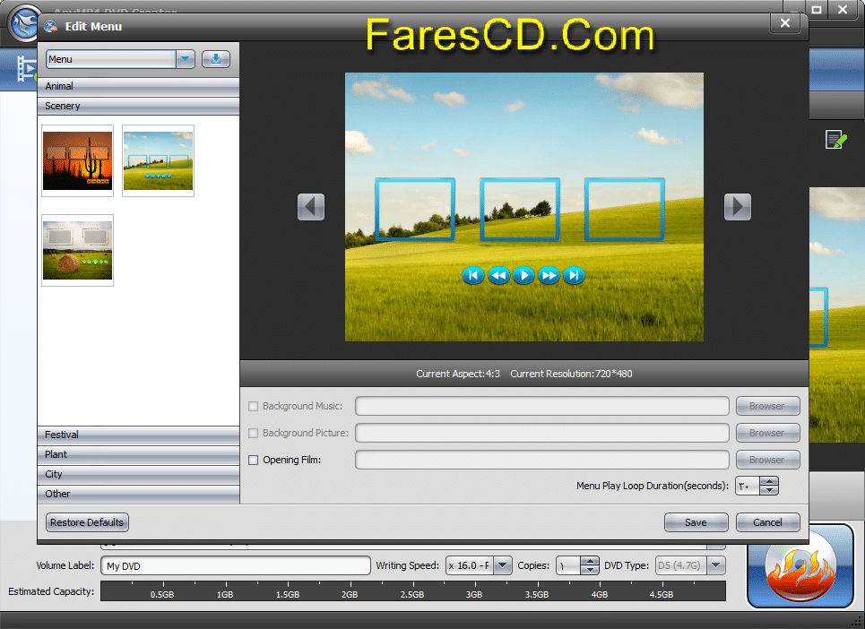Image resolution: width=865 pixels, height=629 pixels.
Task: Select the third blue frame in preview
Action: click(625, 209)
